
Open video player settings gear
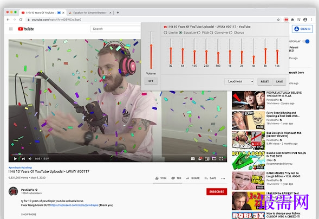[x=200, y=158]
